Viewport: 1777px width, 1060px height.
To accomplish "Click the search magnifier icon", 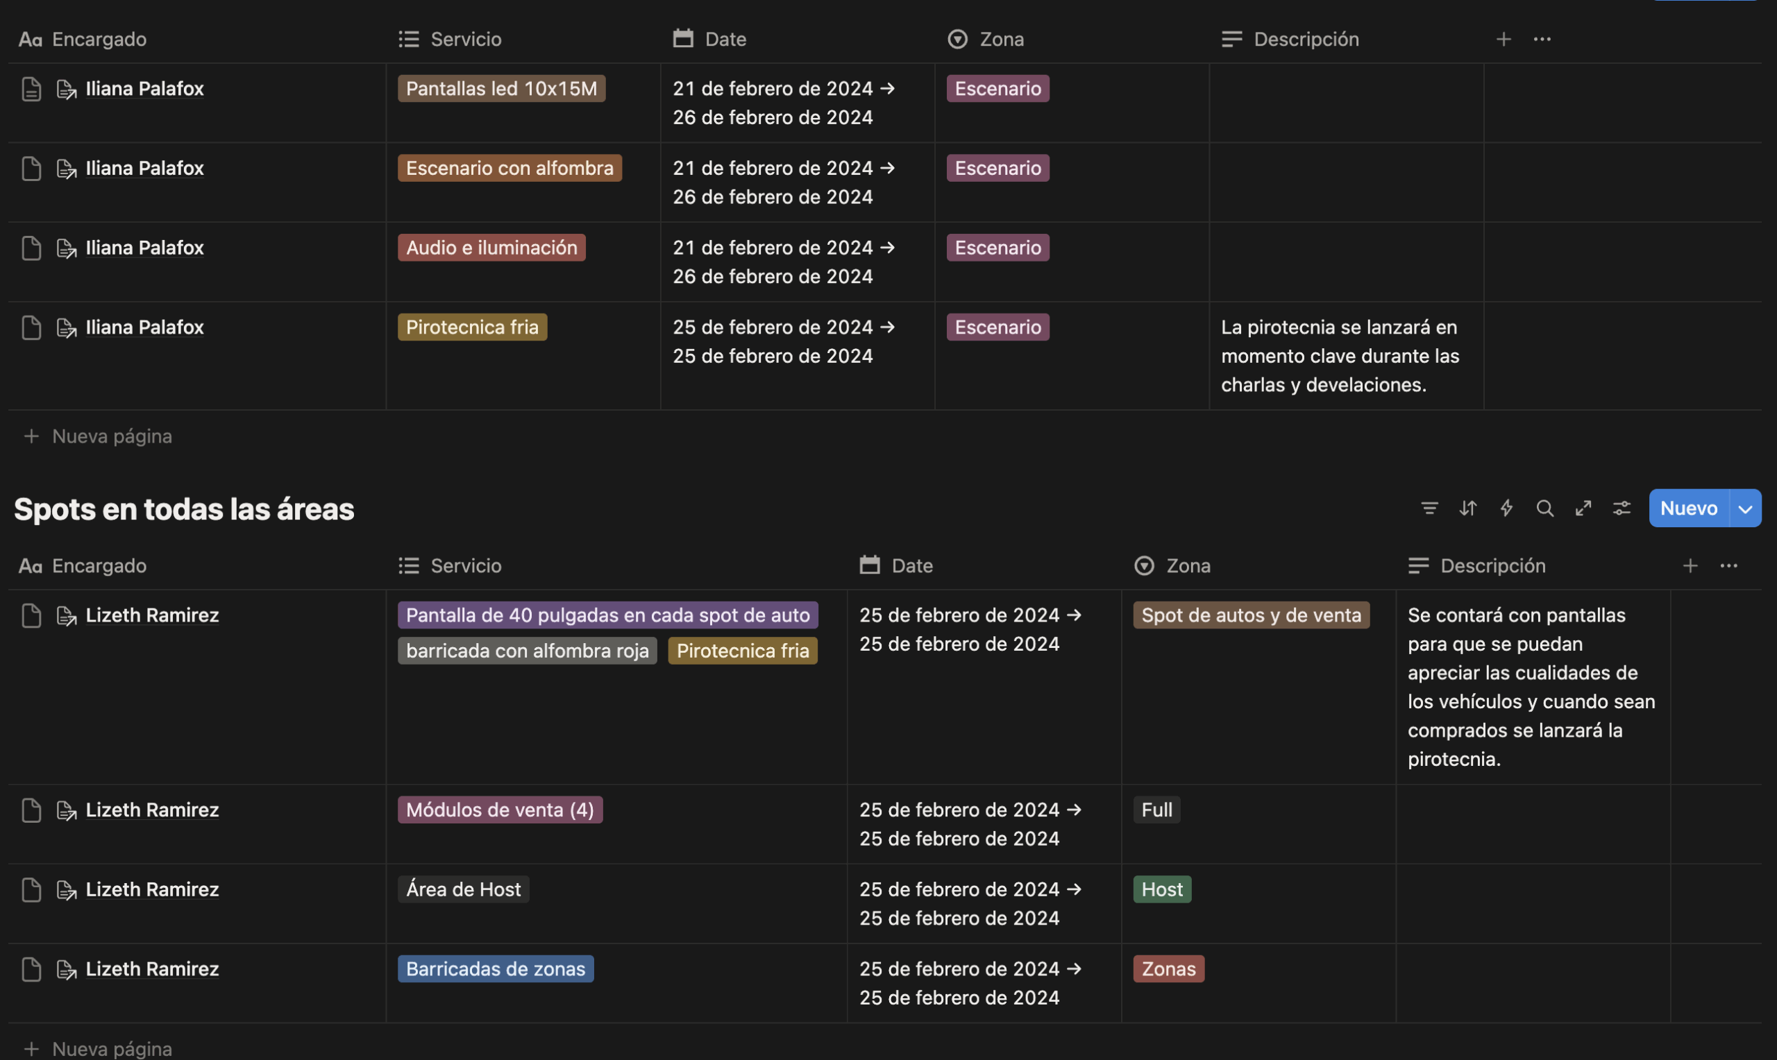I will (x=1544, y=508).
